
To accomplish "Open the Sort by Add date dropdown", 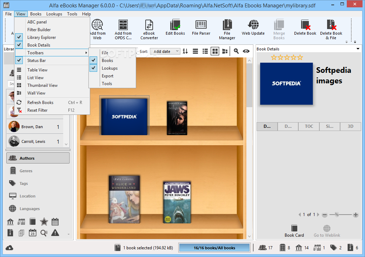I will point(165,51).
